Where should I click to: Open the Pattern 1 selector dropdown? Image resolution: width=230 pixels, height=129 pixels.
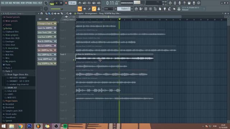click(124, 9)
